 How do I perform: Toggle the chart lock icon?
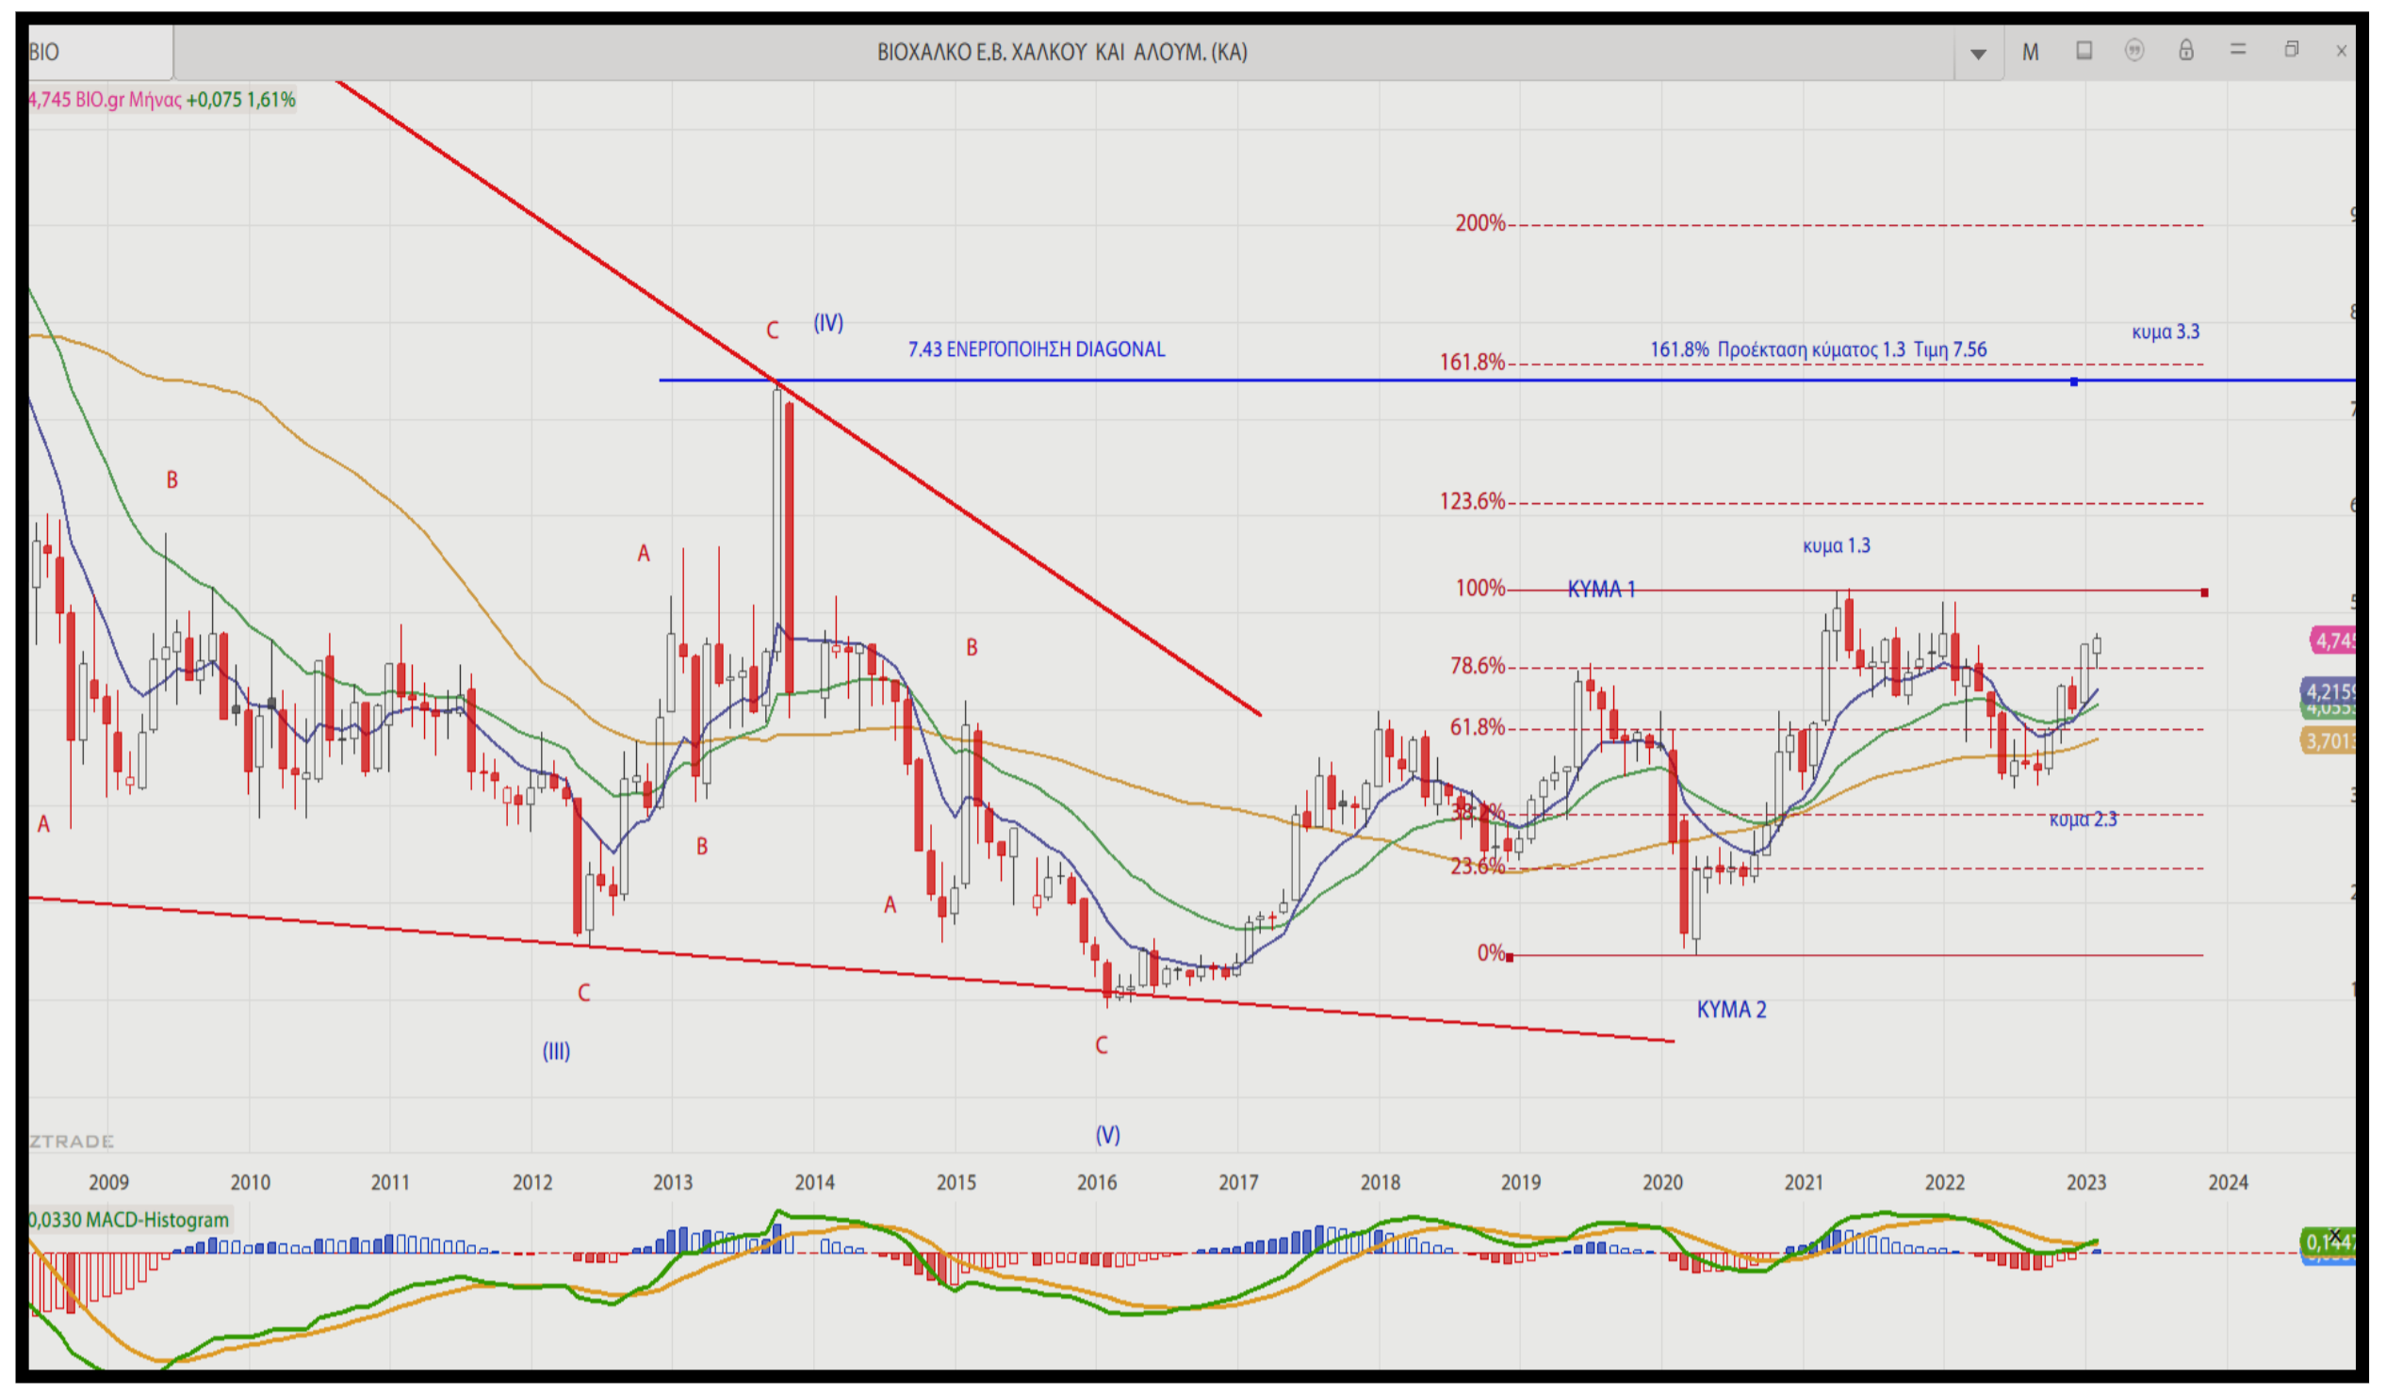(x=2186, y=50)
